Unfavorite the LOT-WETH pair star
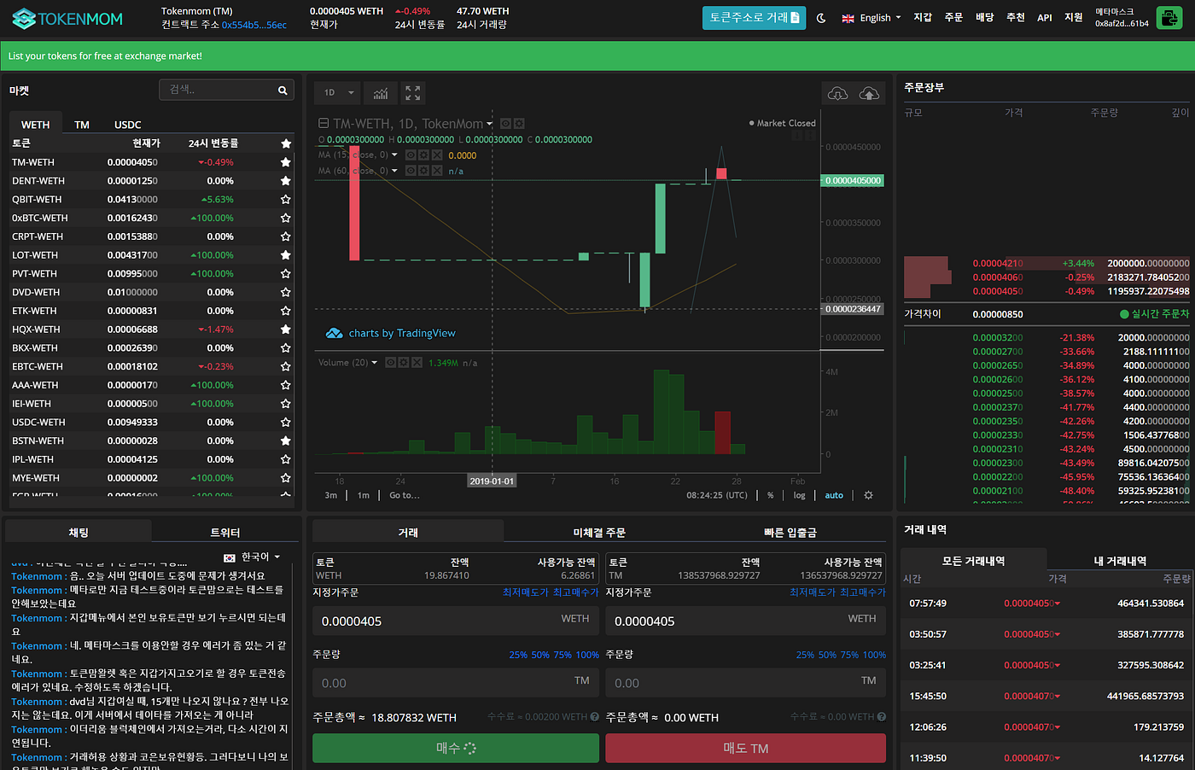Screen dimensions: 1195x770 click(x=286, y=255)
